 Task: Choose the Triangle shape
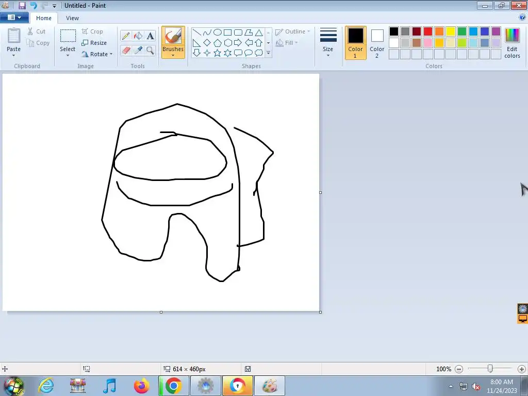click(259, 32)
